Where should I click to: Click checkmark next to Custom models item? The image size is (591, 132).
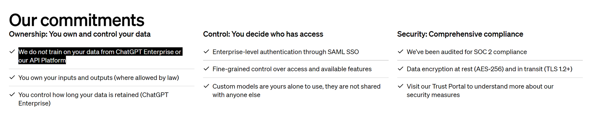(x=206, y=86)
